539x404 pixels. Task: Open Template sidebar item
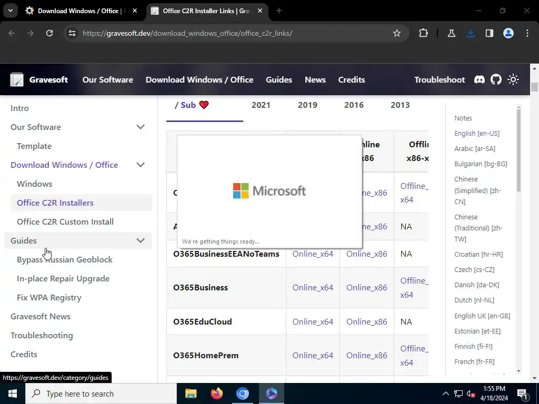[x=34, y=146]
